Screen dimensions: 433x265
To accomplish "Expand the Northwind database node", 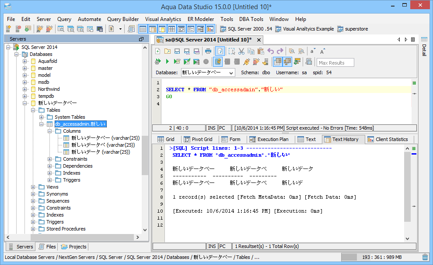I will [x=25, y=89].
